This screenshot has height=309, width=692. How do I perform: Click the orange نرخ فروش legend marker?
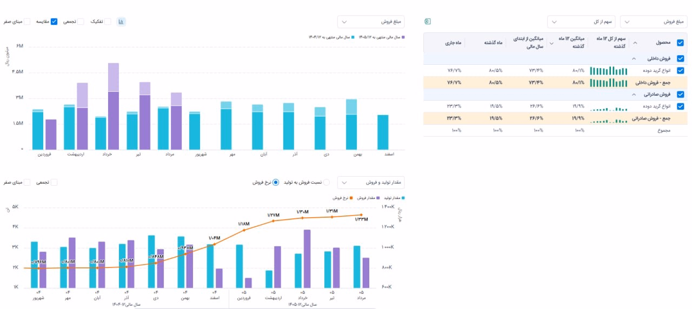point(351,198)
